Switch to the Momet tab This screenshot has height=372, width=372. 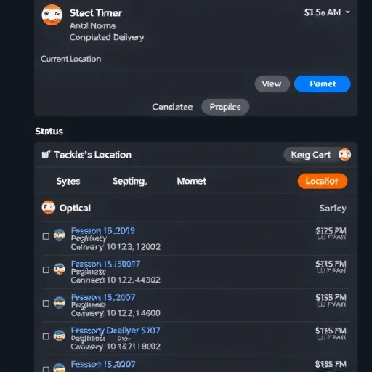tap(192, 181)
